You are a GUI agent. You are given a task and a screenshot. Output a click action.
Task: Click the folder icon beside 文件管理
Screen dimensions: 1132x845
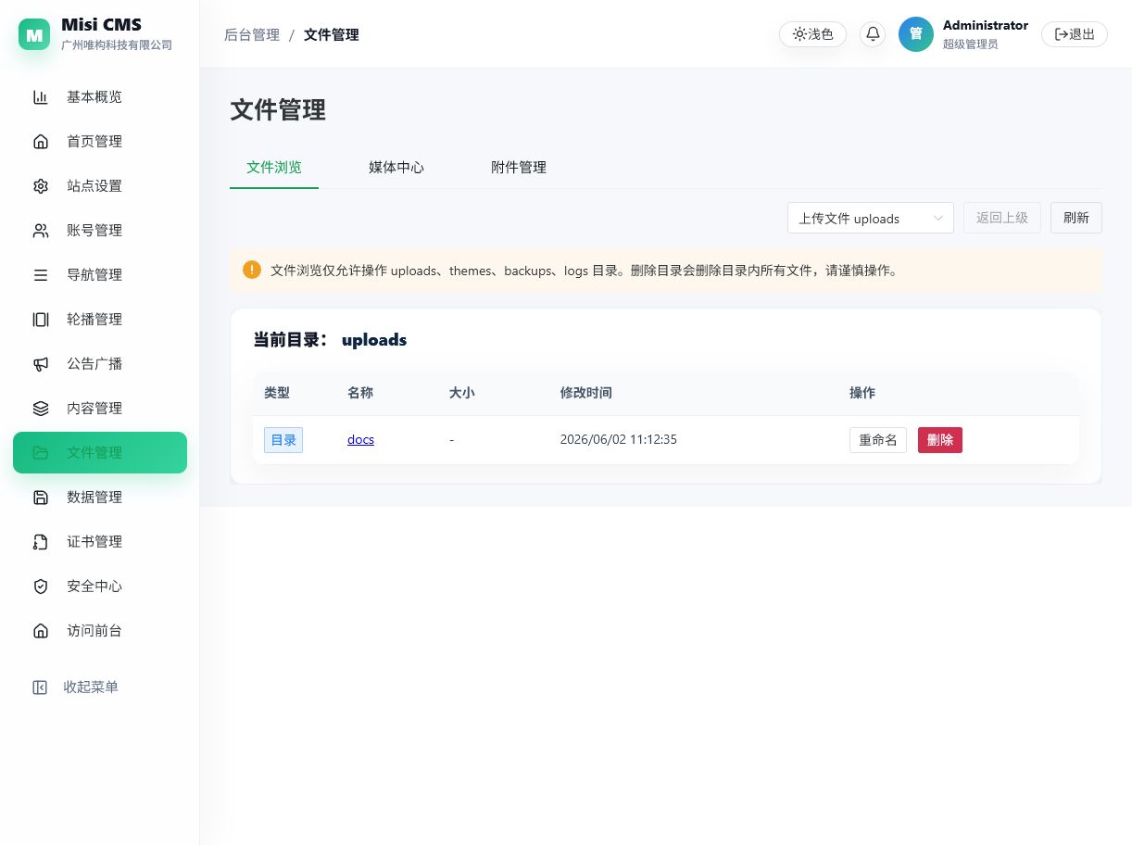[41, 453]
